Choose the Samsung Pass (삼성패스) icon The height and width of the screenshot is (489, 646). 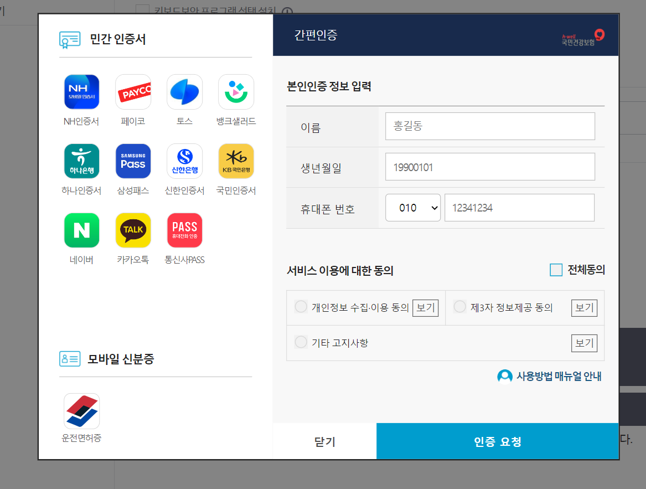pos(133,161)
